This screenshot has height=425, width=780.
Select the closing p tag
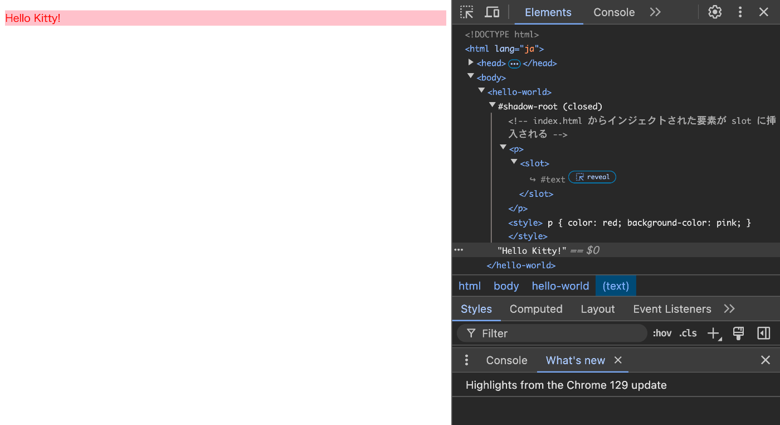pos(518,209)
